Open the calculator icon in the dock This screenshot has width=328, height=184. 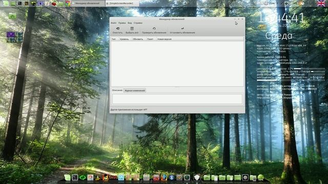(x=146, y=177)
